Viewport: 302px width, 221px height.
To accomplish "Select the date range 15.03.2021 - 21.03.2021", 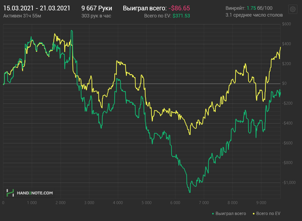I will tap(37, 8).
